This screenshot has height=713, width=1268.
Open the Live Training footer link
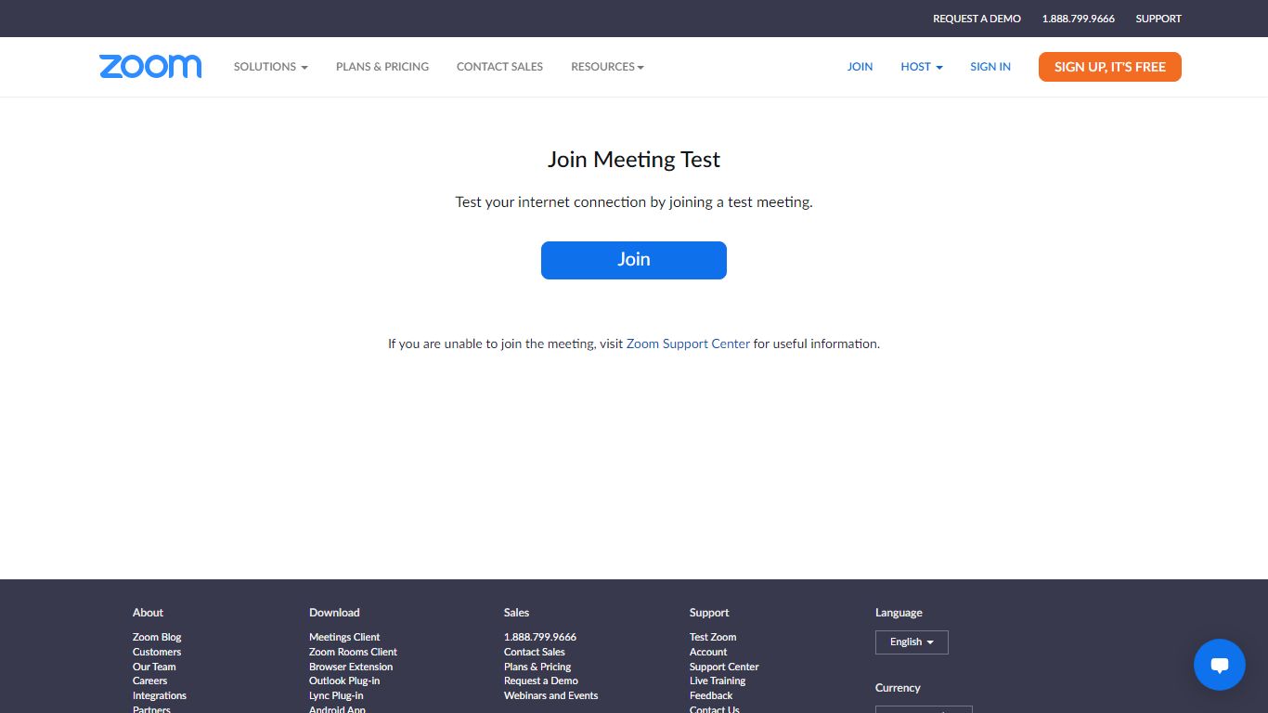[718, 681]
